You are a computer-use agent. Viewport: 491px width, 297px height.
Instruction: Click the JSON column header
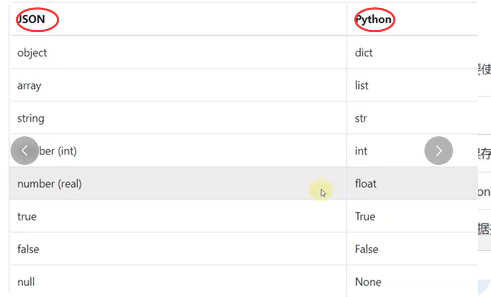[32, 20]
